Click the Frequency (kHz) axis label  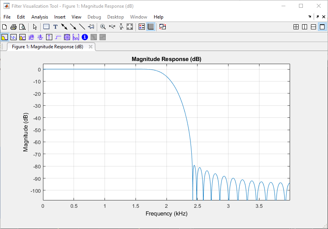(167, 214)
